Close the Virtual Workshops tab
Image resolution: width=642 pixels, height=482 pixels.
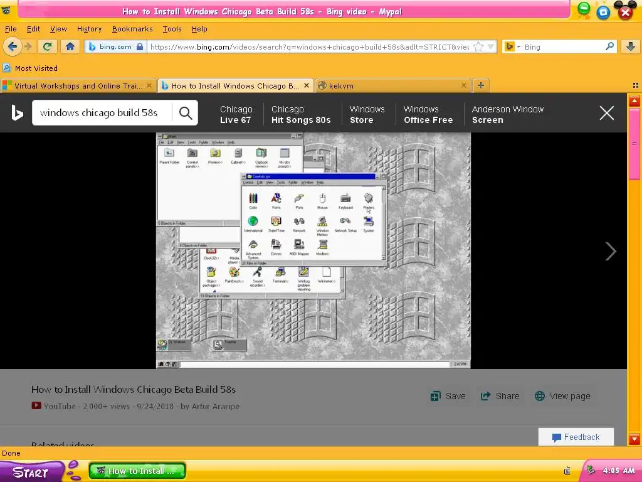click(149, 85)
